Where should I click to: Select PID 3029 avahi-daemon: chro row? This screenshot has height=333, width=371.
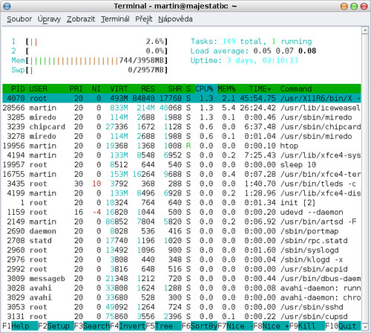point(182,297)
